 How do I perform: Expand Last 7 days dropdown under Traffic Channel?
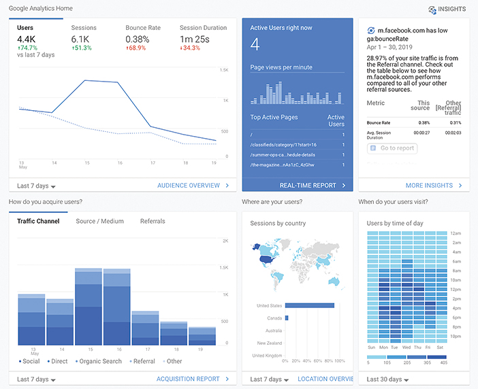pyautogui.click(x=36, y=379)
